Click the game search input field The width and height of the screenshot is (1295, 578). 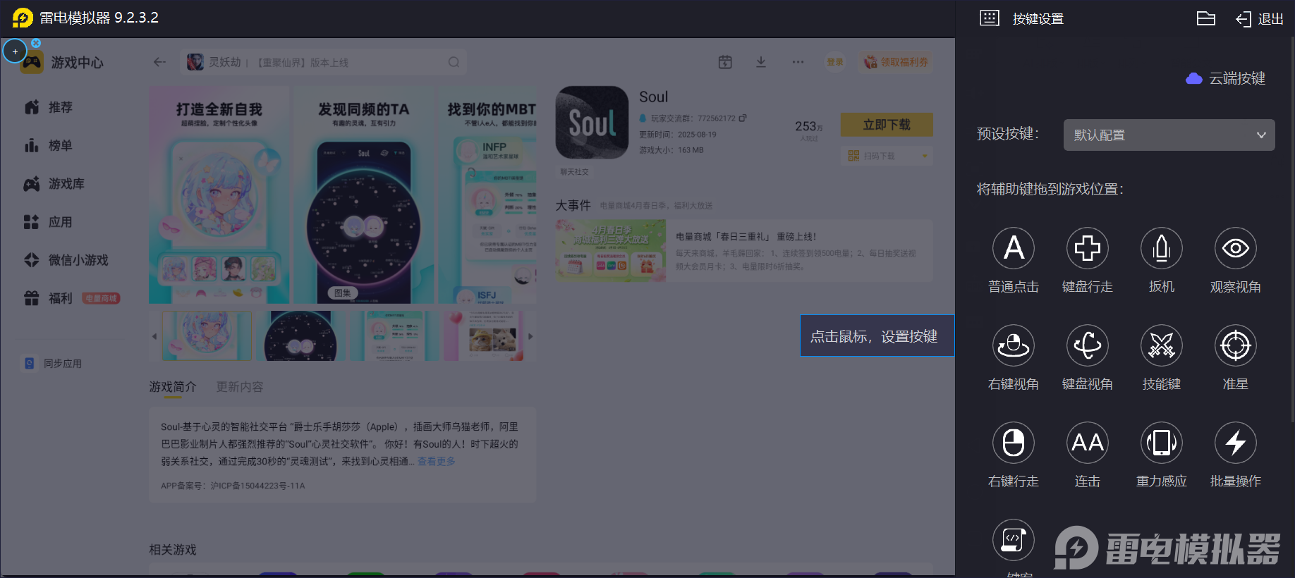323,62
